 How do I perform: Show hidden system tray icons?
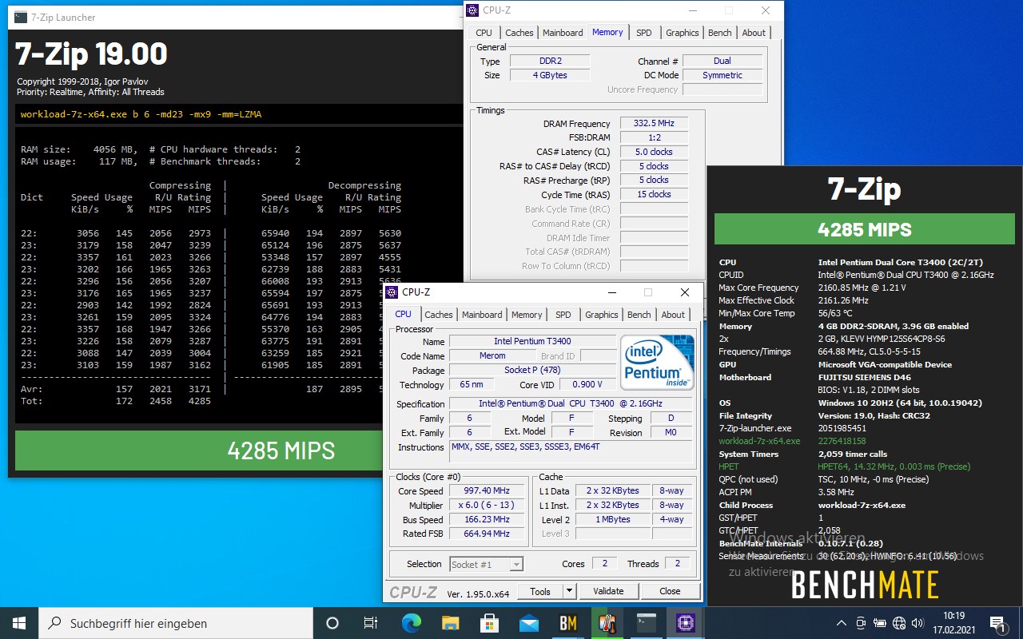842,623
